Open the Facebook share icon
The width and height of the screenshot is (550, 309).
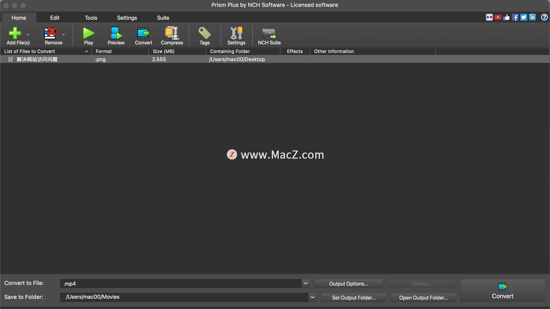click(x=515, y=17)
